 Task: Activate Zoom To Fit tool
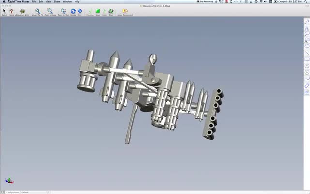click(37, 11)
